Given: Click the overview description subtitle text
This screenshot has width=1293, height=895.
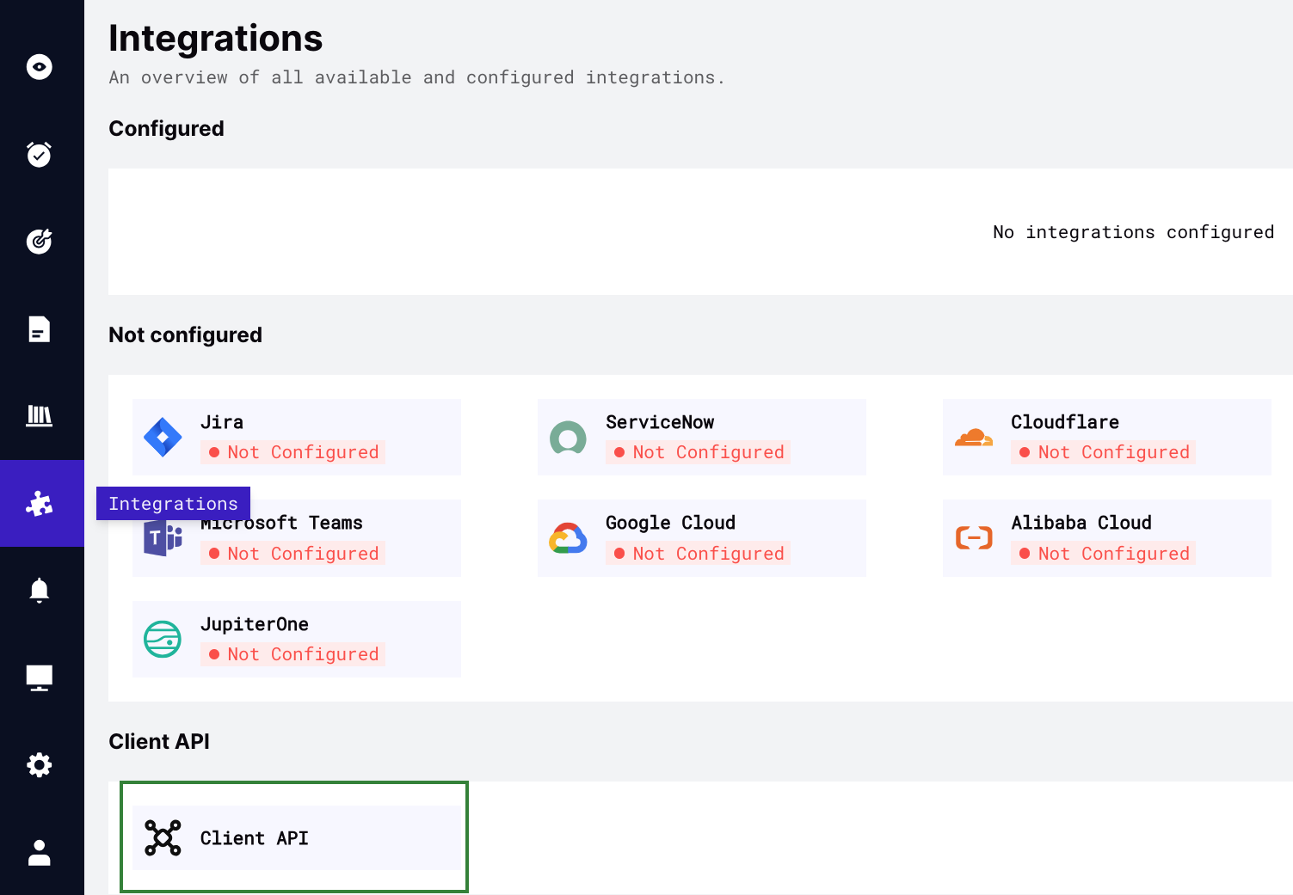Looking at the screenshot, I should (x=416, y=77).
